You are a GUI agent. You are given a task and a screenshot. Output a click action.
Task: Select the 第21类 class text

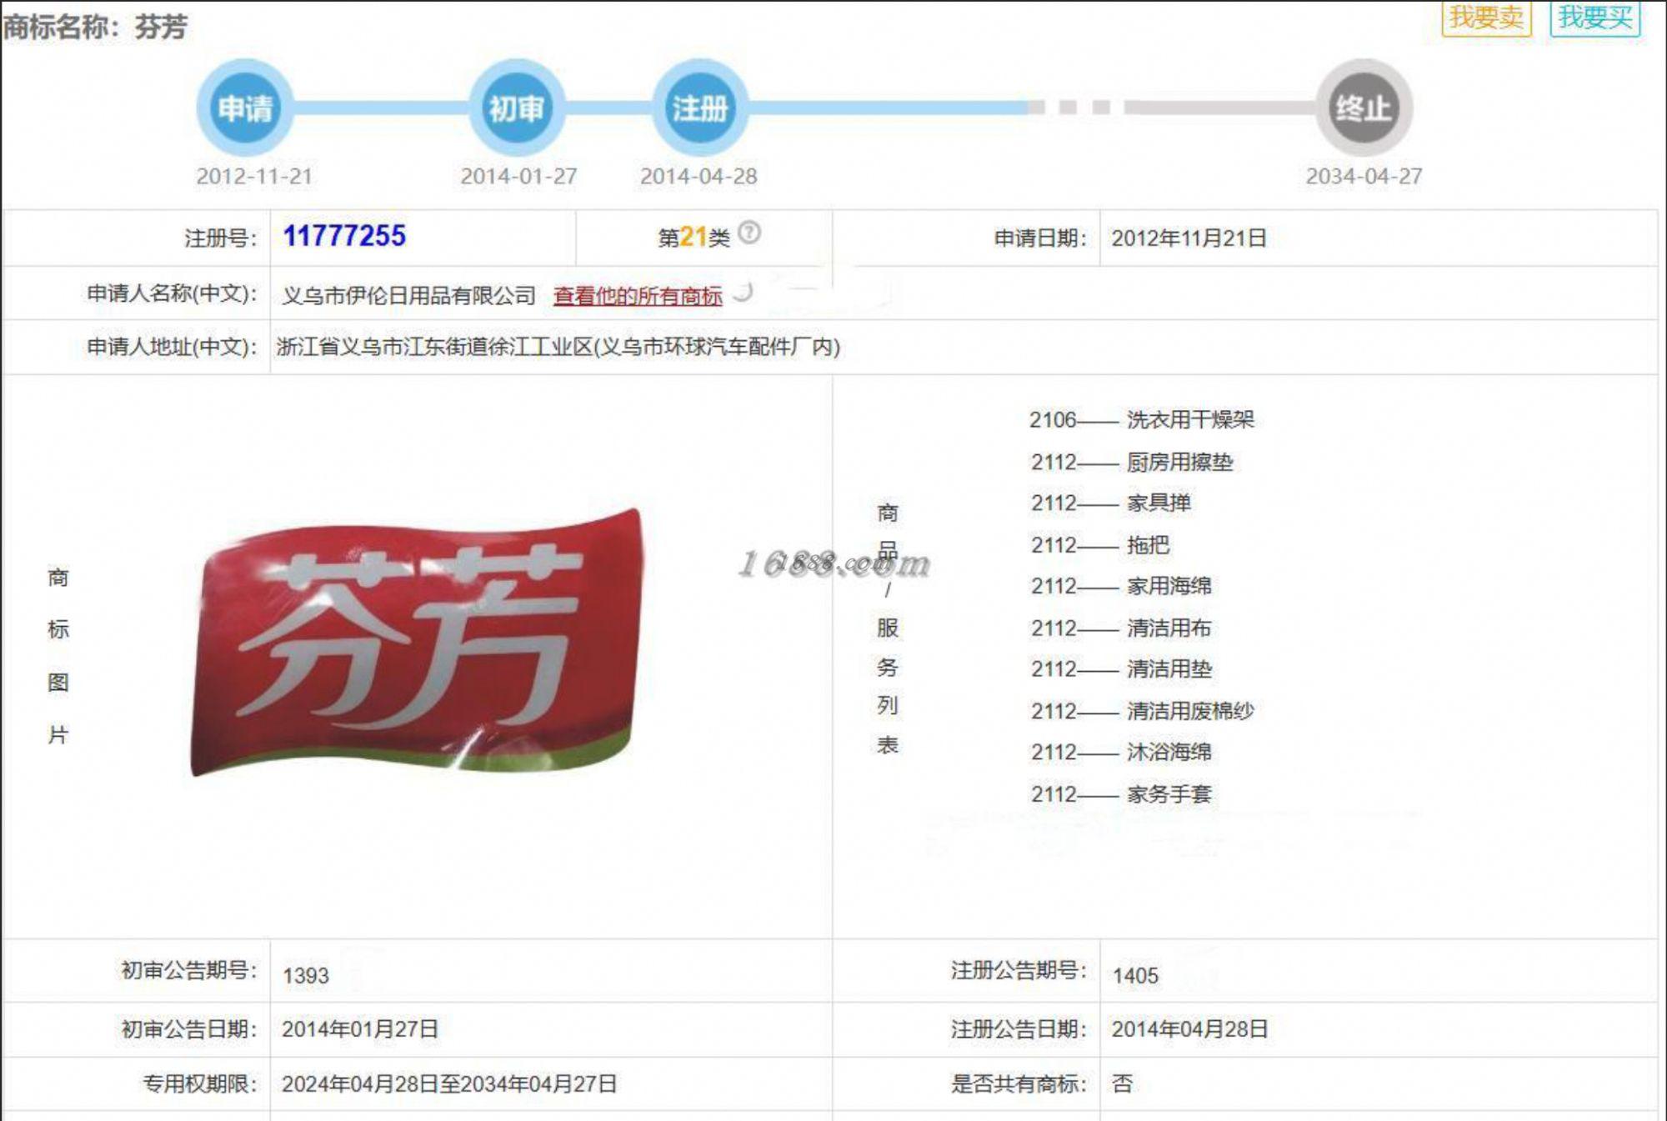693,238
